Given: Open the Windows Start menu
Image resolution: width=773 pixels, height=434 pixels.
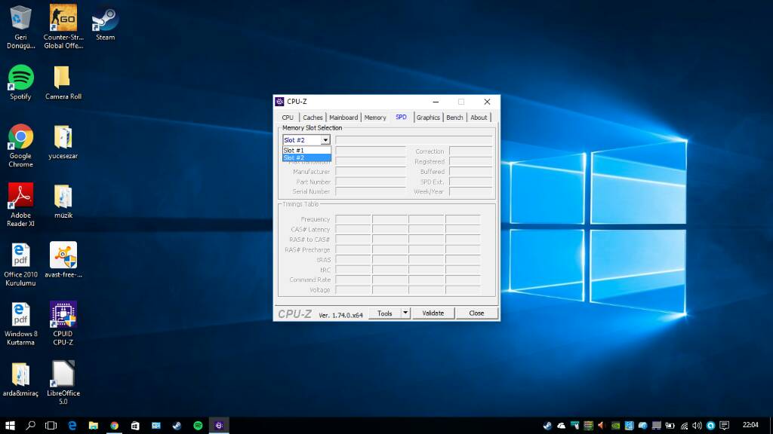Looking at the screenshot, I should click(x=11, y=426).
